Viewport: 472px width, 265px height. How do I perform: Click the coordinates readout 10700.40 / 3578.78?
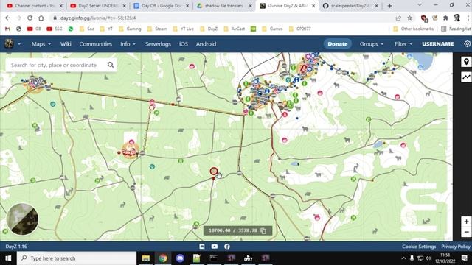click(x=233, y=230)
